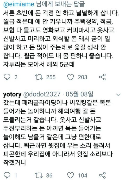Open the first tweet text starting 서른 초반에

point(61,39)
